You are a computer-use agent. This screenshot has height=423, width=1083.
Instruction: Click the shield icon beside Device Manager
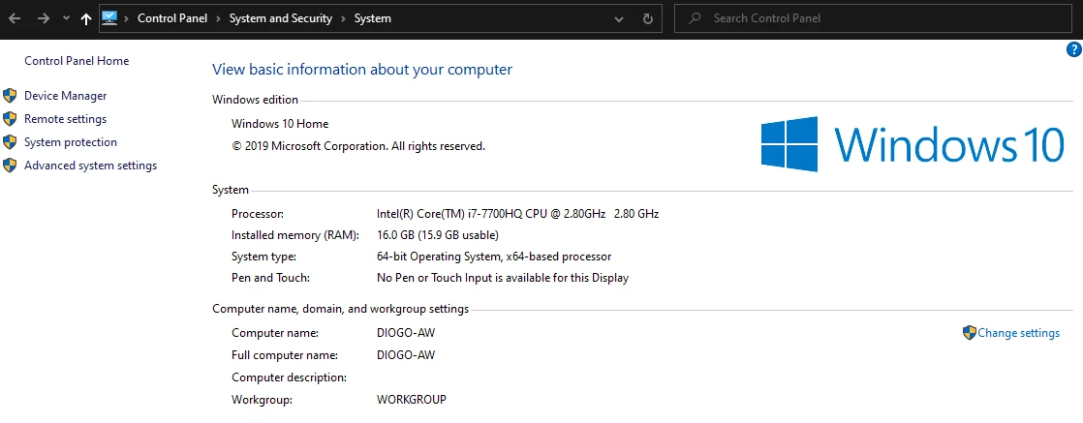(10, 96)
